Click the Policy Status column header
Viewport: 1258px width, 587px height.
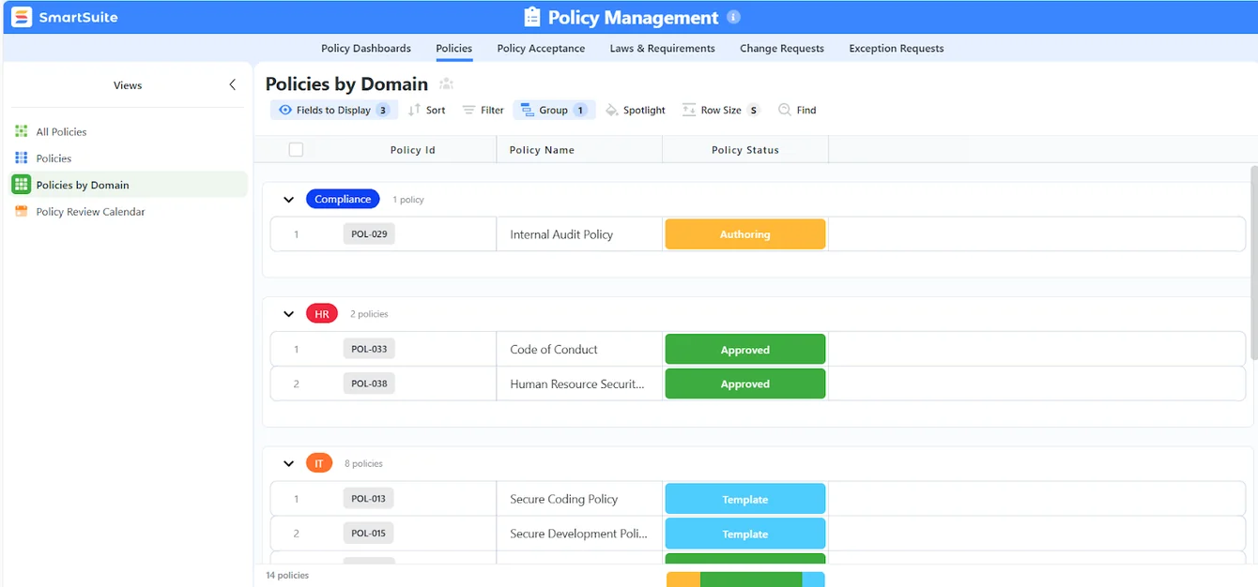pos(745,150)
